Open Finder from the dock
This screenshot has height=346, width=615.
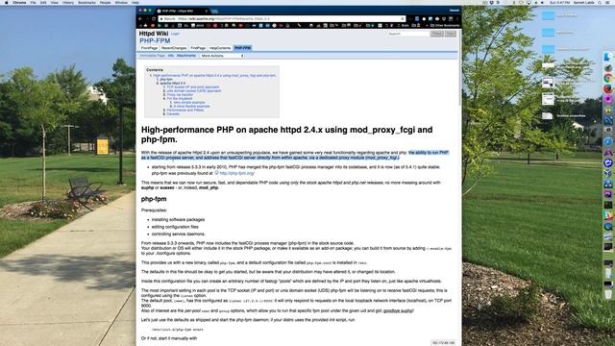point(608,57)
